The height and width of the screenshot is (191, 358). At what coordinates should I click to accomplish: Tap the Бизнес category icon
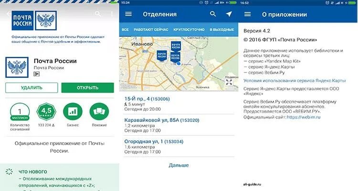click(x=73, y=111)
